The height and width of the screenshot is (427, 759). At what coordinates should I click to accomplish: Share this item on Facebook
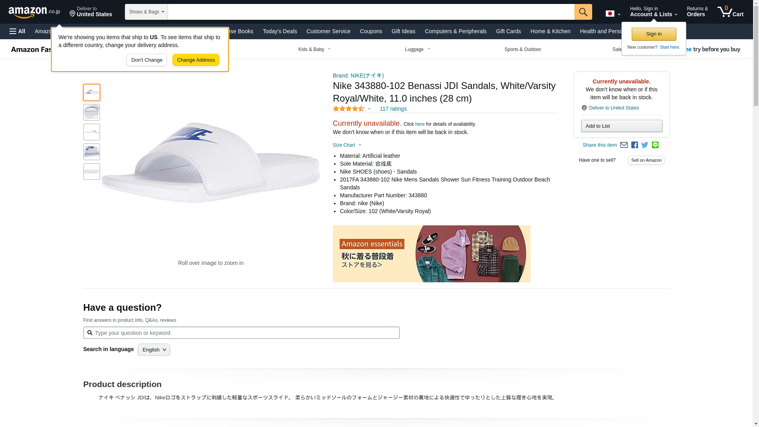(x=634, y=145)
